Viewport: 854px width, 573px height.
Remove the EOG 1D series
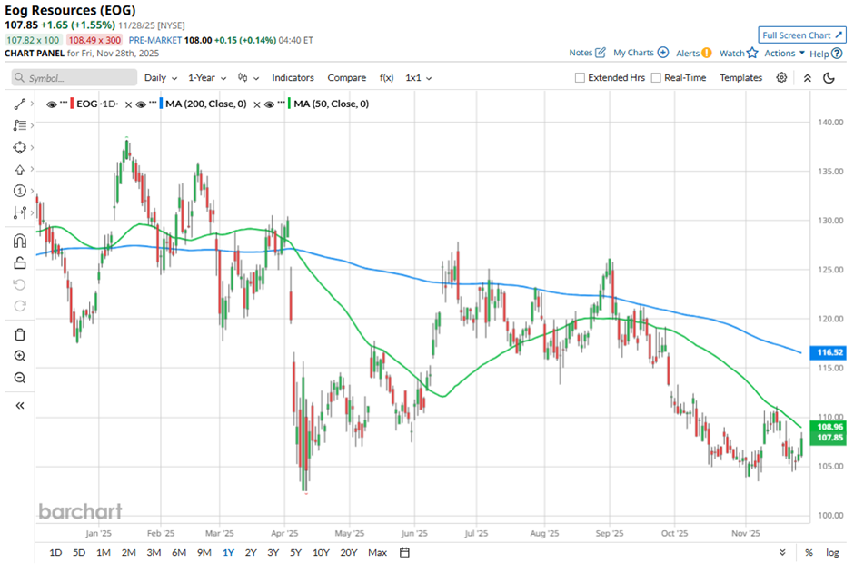128,104
